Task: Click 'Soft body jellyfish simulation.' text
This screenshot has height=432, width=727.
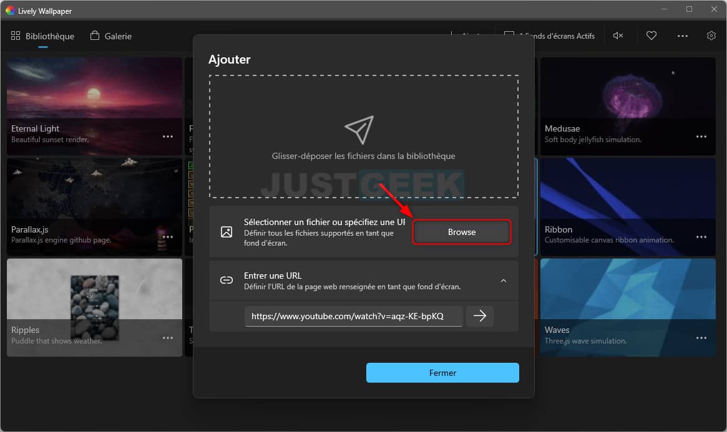Action: point(593,140)
